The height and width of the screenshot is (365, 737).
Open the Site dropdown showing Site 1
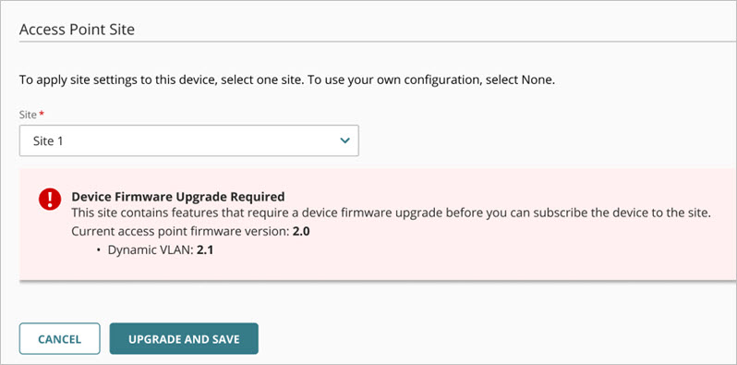coord(189,140)
